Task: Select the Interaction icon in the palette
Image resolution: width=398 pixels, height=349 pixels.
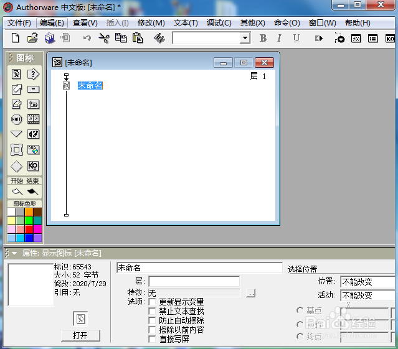Action: point(33,74)
